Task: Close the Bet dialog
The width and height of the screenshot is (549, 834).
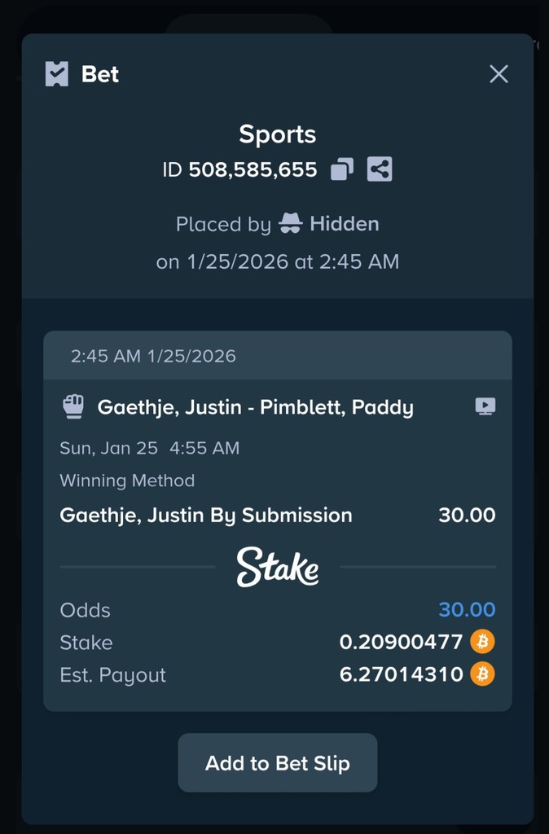Action: click(498, 74)
